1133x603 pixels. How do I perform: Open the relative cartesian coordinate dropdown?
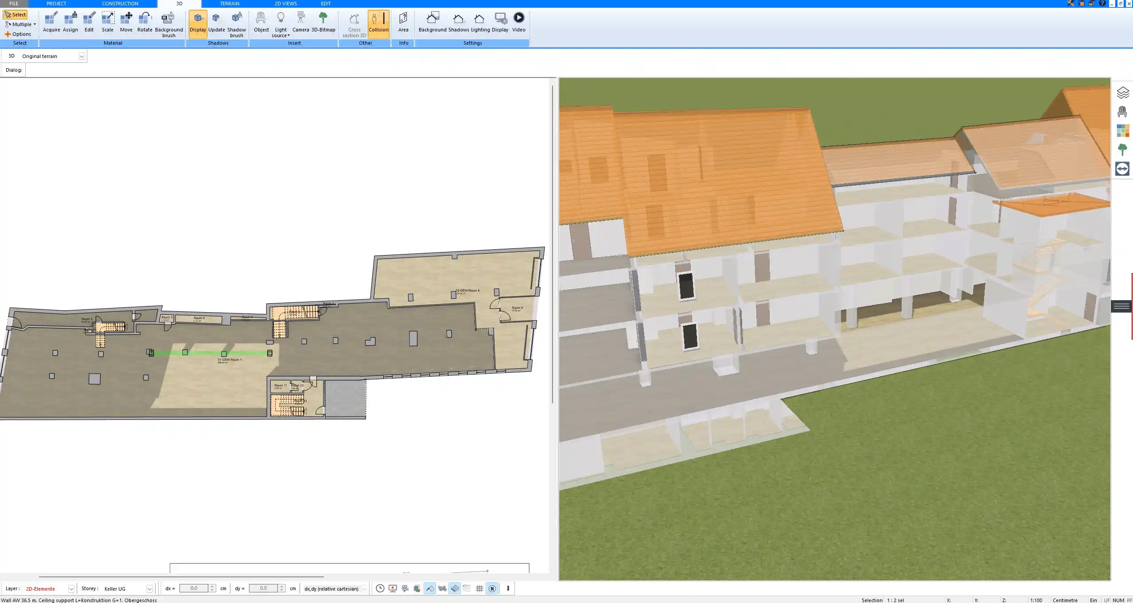click(x=364, y=589)
